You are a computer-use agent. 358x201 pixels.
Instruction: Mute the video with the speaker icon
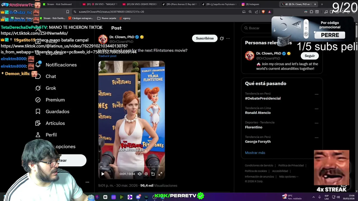pos(140,174)
